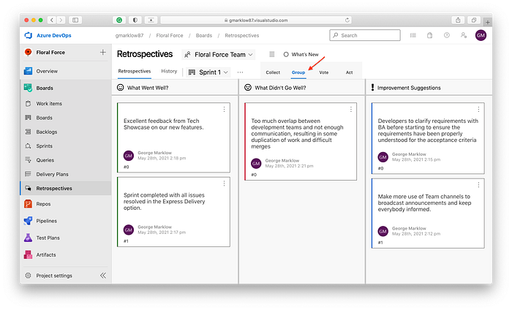Open the task list icon in header
This screenshot has height=310, width=512.
click(x=413, y=35)
